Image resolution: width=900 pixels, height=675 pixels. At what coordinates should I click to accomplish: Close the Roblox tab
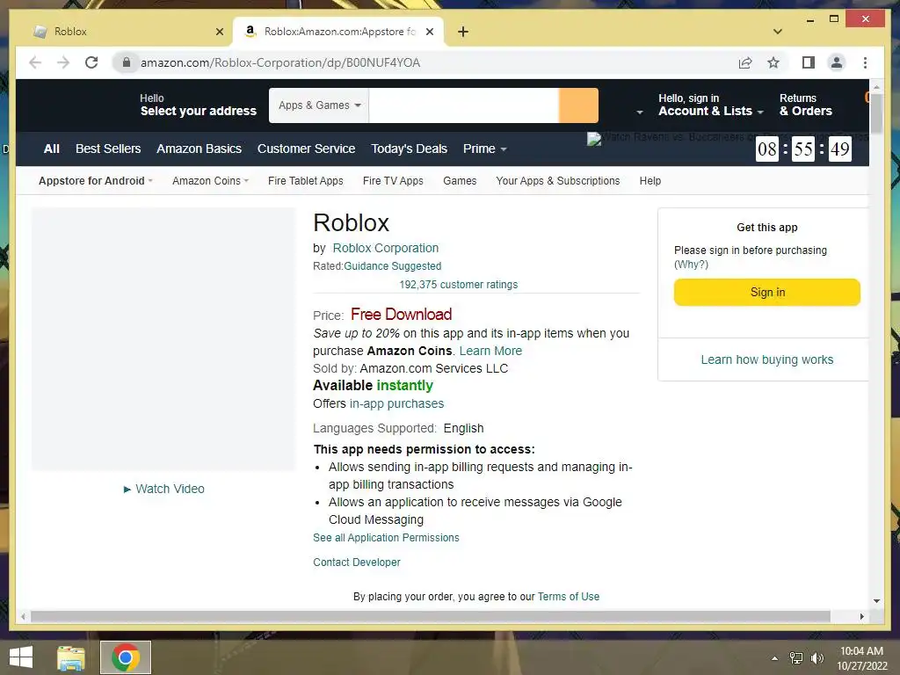(x=219, y=32)
